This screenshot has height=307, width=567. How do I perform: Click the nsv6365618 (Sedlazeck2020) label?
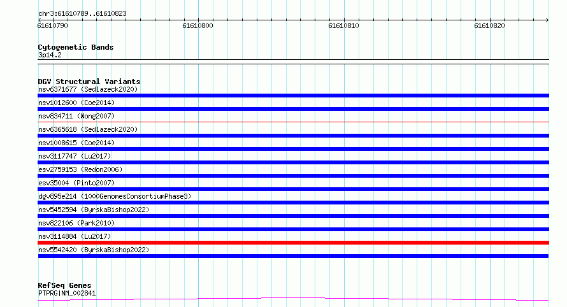pyautogui.click(x=88, y=129)
